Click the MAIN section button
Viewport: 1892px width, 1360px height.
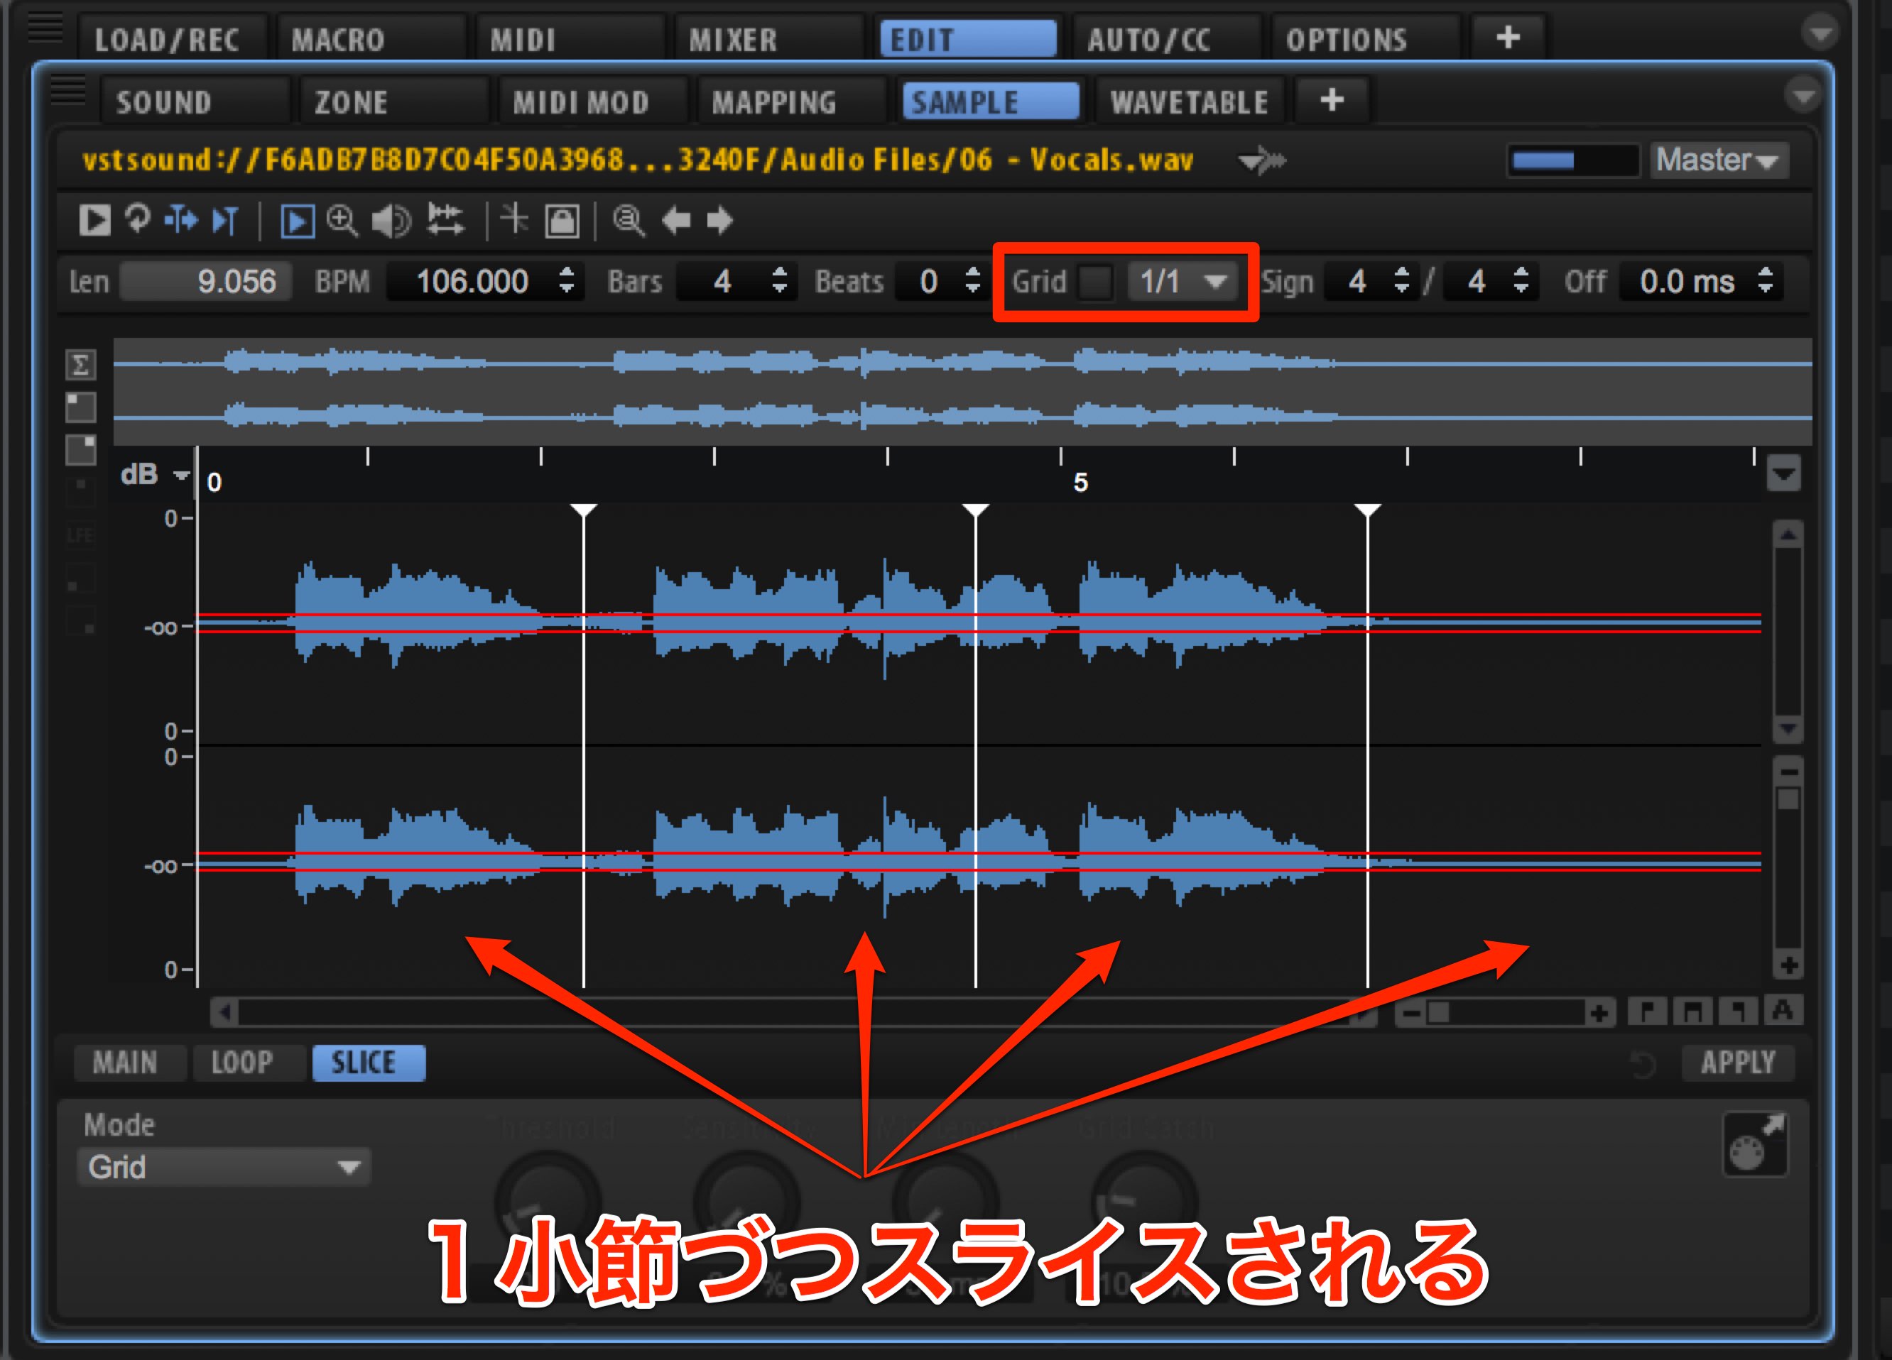click(129, 1063)
